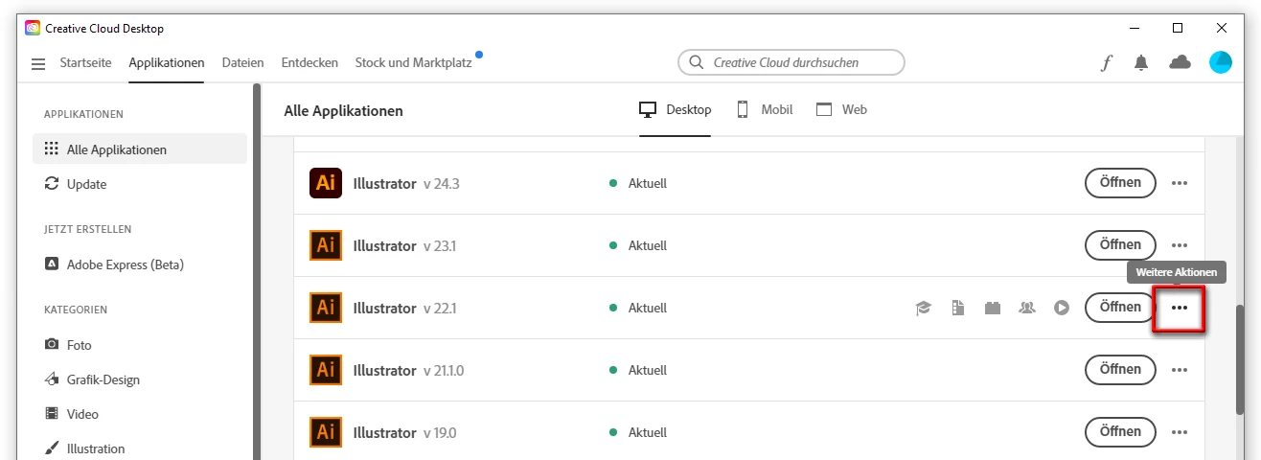Open the hamburger menu icon

click(38, 63)
